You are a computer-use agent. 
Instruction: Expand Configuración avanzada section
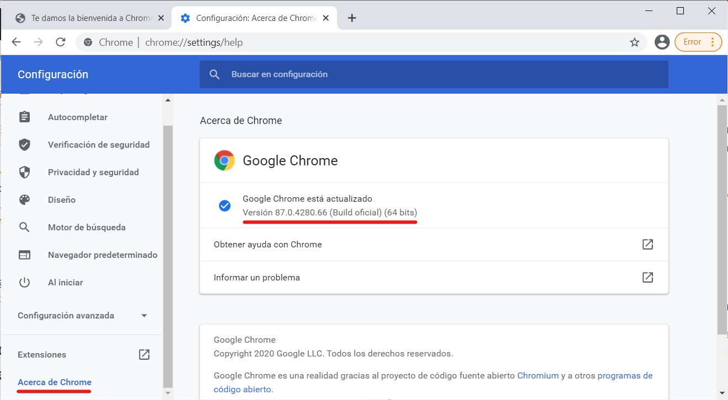(x=83, y=315)
